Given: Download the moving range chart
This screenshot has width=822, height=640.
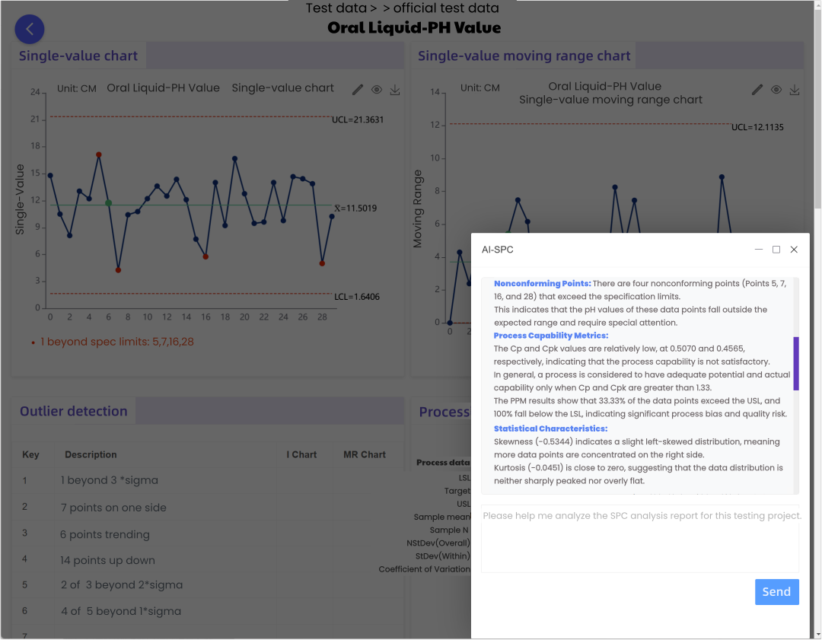Looking at the screenshot, I should 795,90.
